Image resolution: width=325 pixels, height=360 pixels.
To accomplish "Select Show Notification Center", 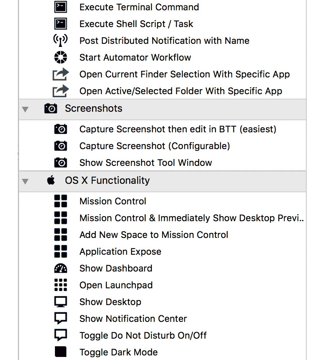I will pos(133,318).
